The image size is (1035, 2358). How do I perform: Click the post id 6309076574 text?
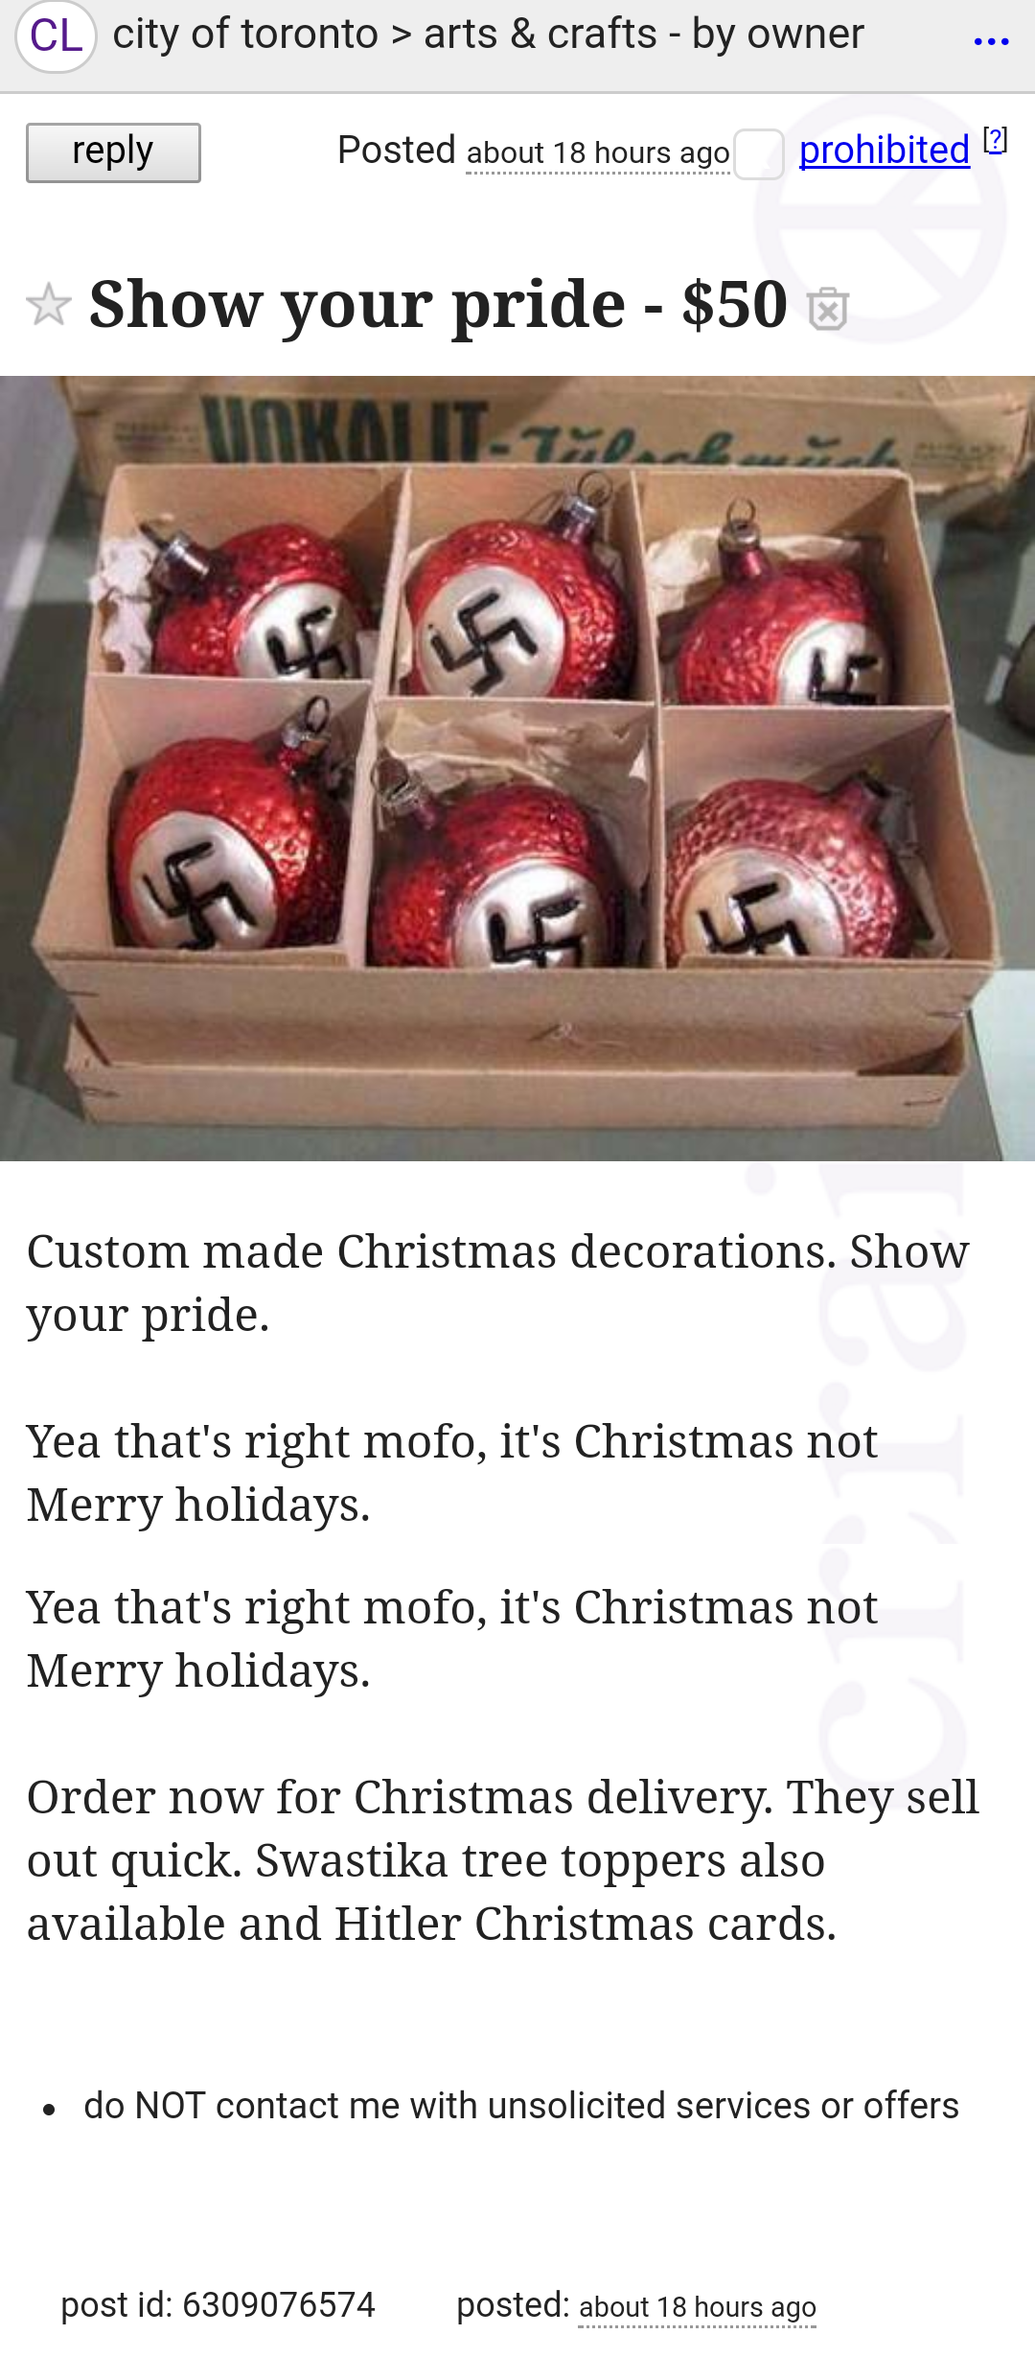click(218, 2305)
